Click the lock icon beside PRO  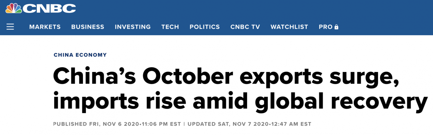coord(336,27)
